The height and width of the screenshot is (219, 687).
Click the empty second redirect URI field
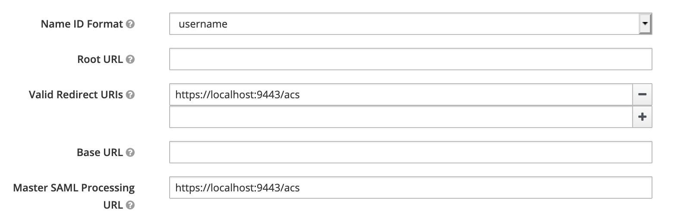[401, 117]
